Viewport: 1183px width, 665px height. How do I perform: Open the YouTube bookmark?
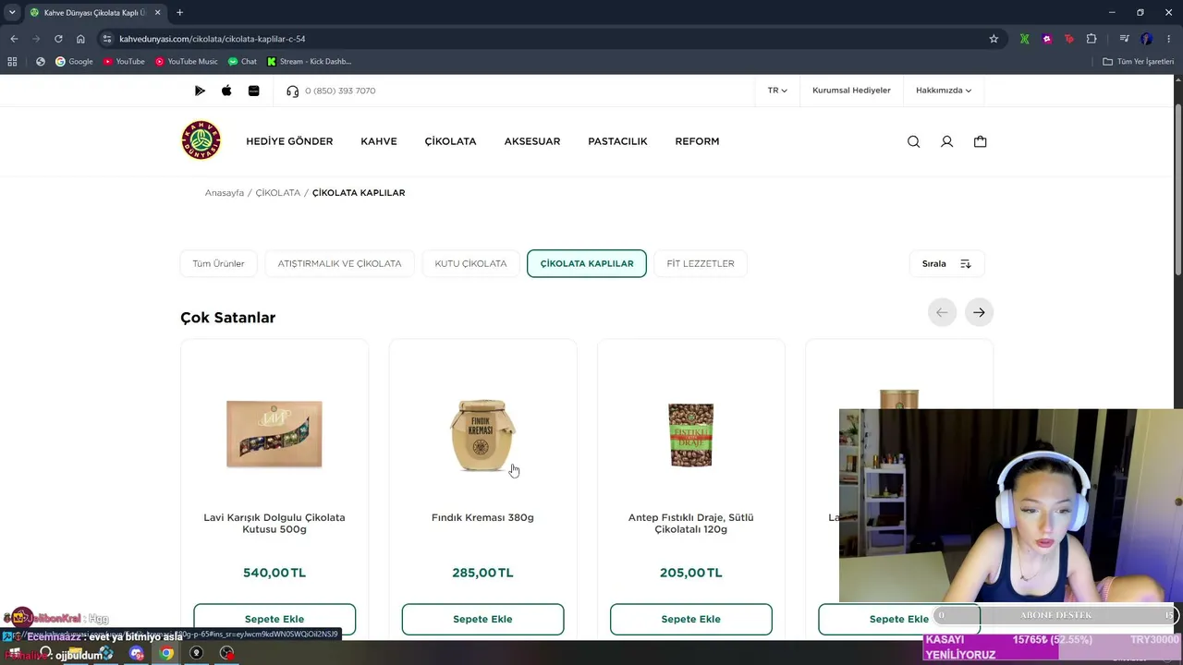click(x=124, y=62)
